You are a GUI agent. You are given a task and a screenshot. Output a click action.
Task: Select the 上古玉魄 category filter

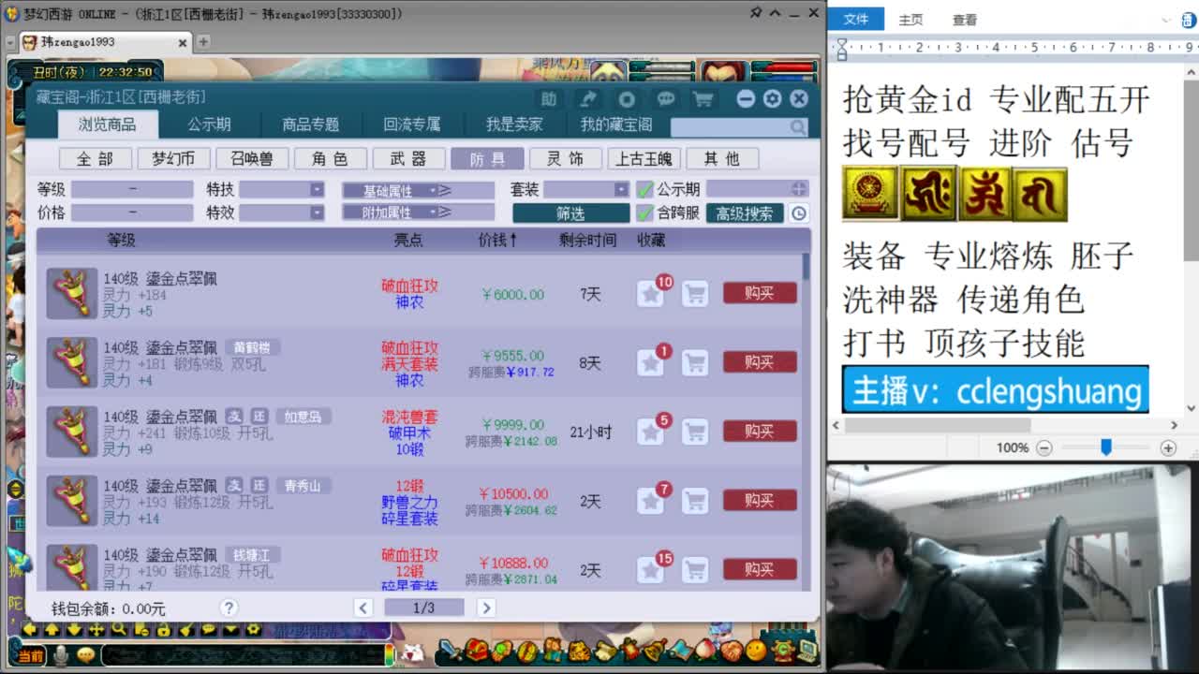644,159
